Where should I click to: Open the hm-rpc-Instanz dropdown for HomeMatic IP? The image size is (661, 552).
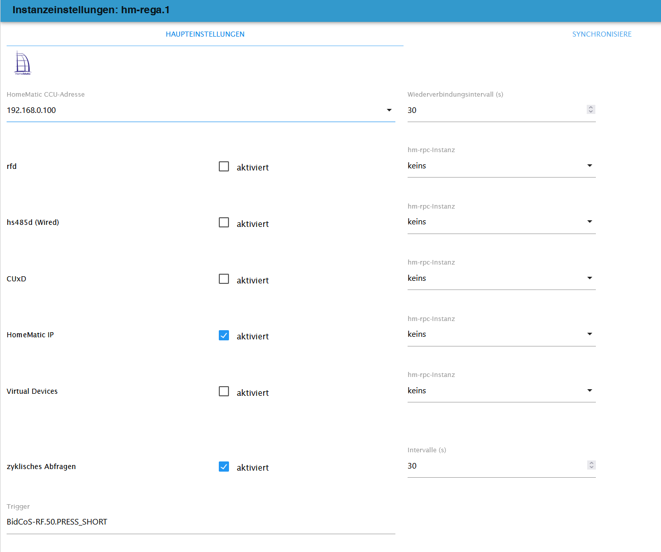click(502, 334)
